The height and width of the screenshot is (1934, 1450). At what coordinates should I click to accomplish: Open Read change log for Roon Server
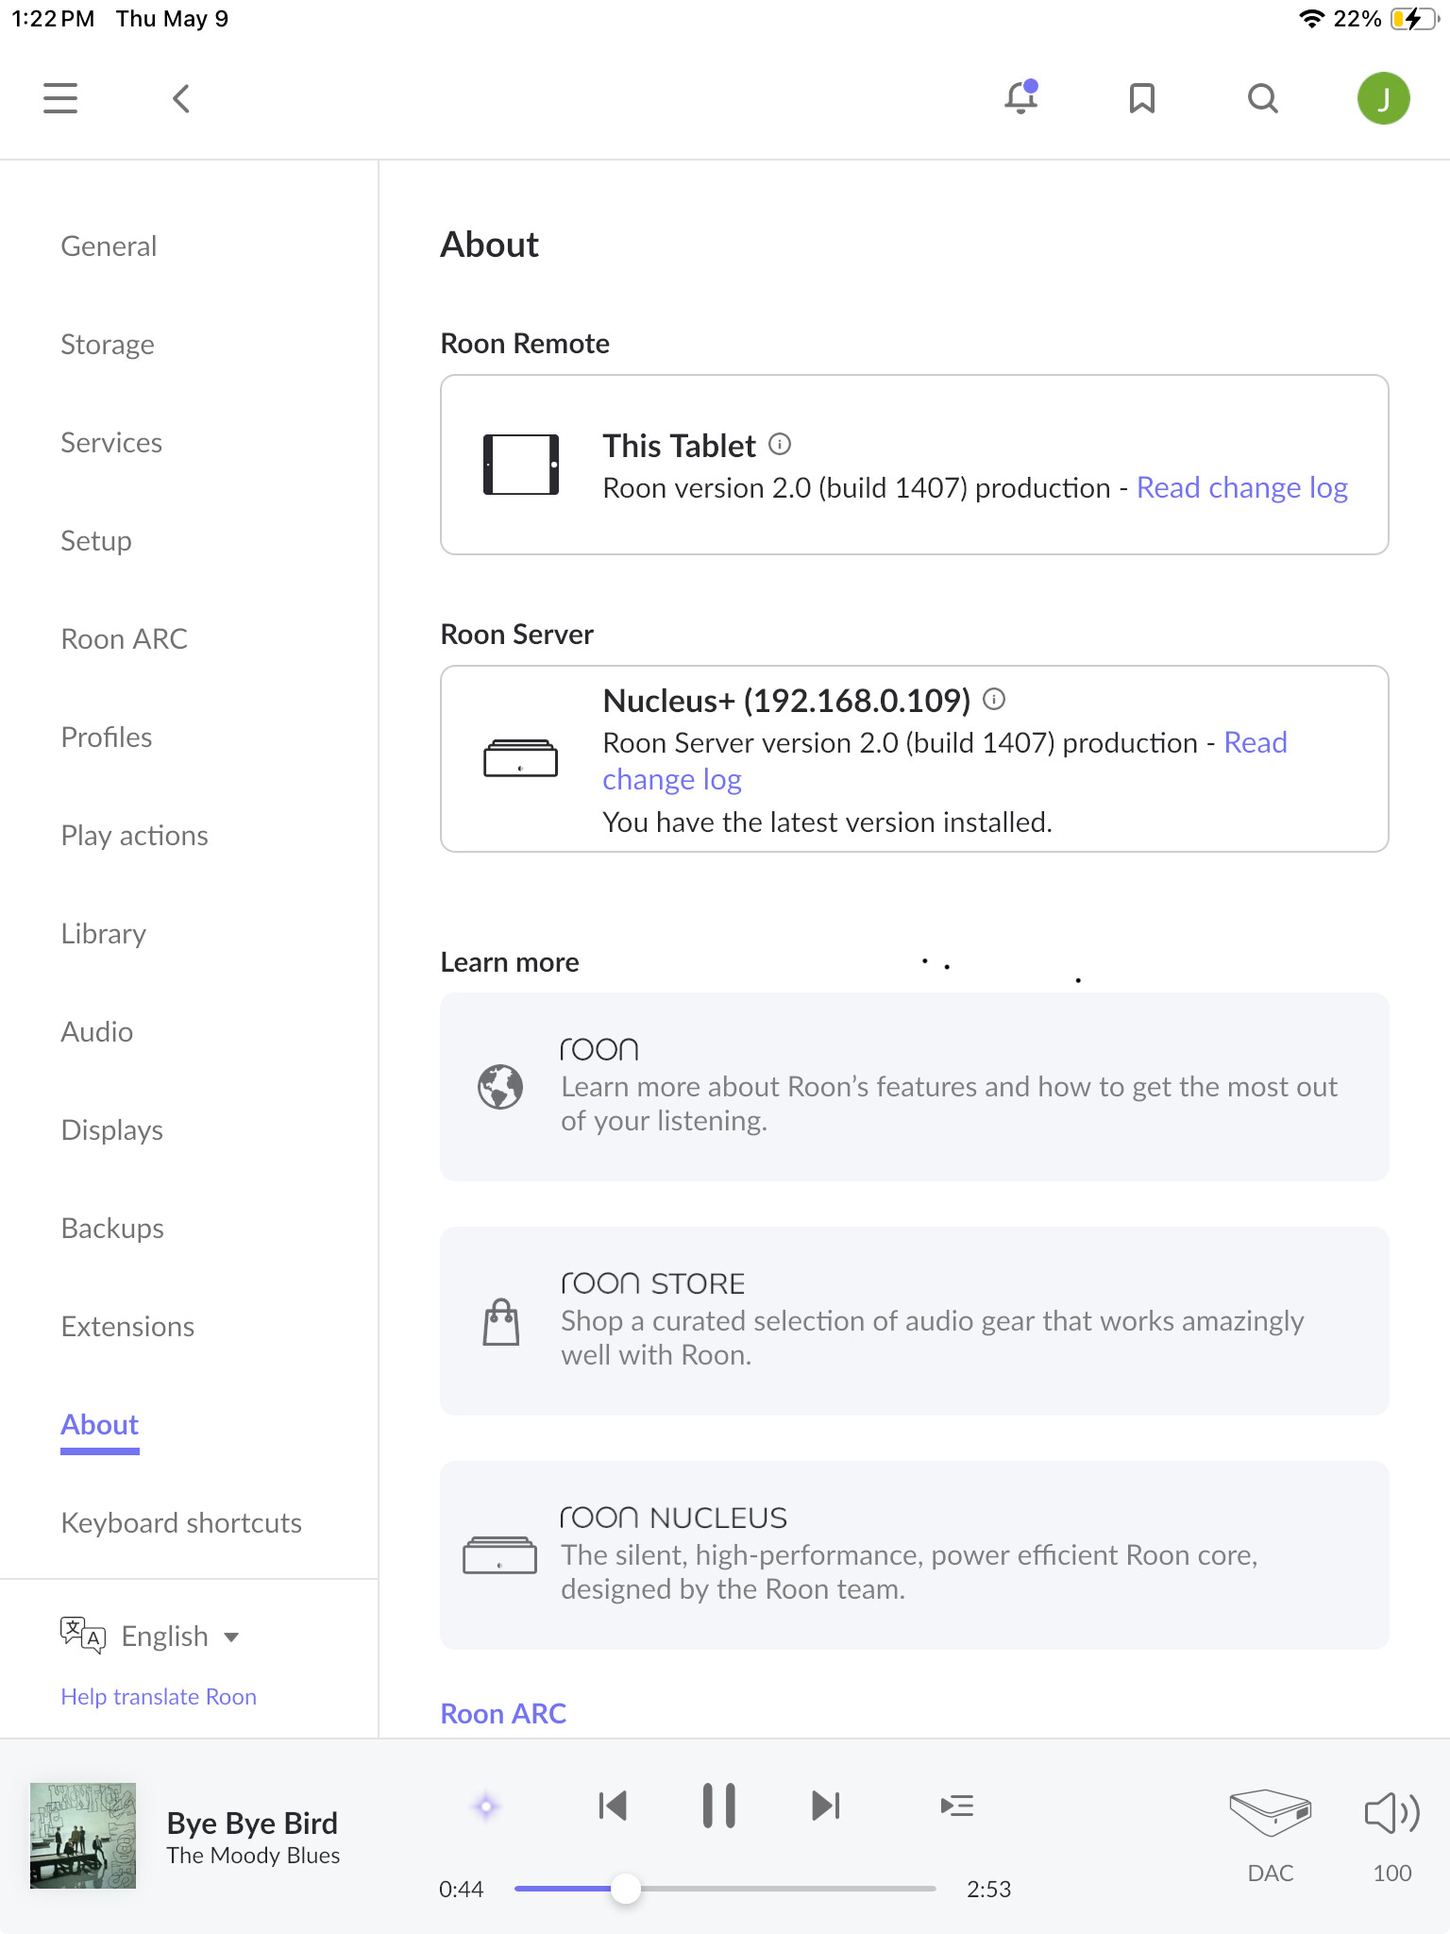[x=1255, y=742]
